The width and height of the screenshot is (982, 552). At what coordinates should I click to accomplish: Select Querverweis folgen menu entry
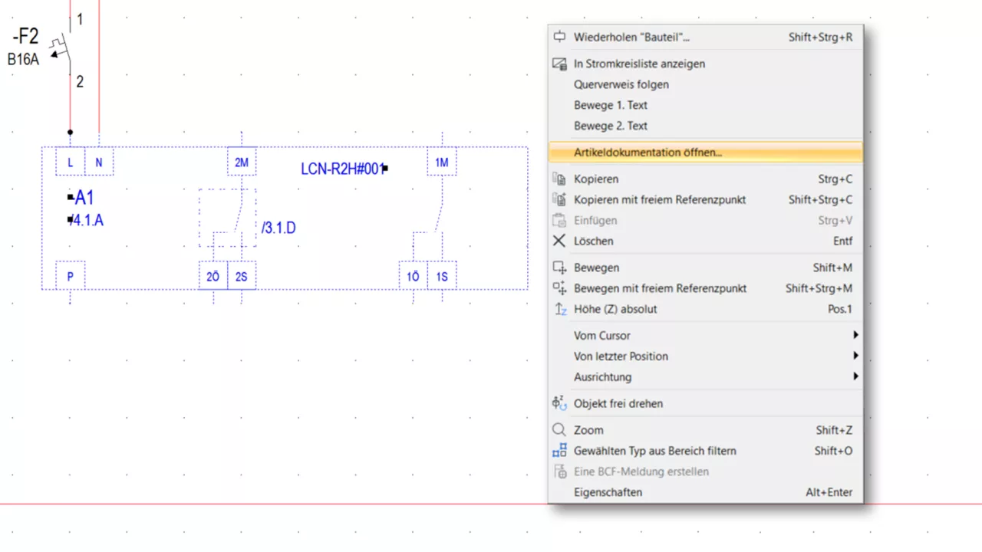pyautogui.click(x=621, y=84)
